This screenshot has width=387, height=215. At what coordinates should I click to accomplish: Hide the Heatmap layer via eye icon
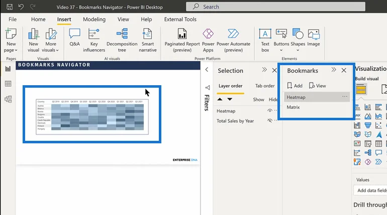click(270, 111)
